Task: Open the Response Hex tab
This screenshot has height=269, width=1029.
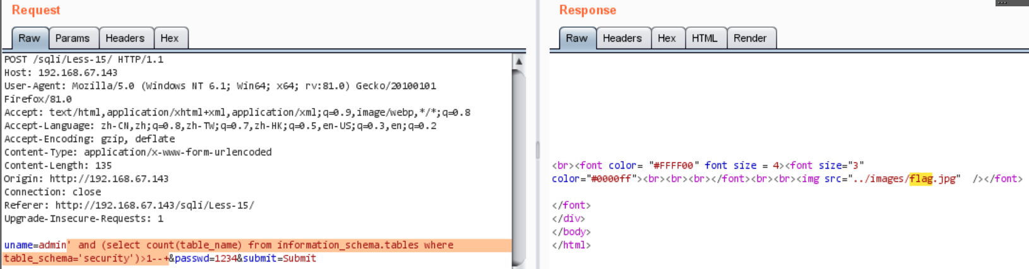Action: 667,38
